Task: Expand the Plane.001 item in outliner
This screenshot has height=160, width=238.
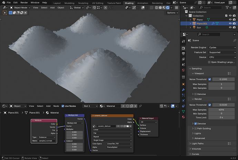Action: pos(190,24)
